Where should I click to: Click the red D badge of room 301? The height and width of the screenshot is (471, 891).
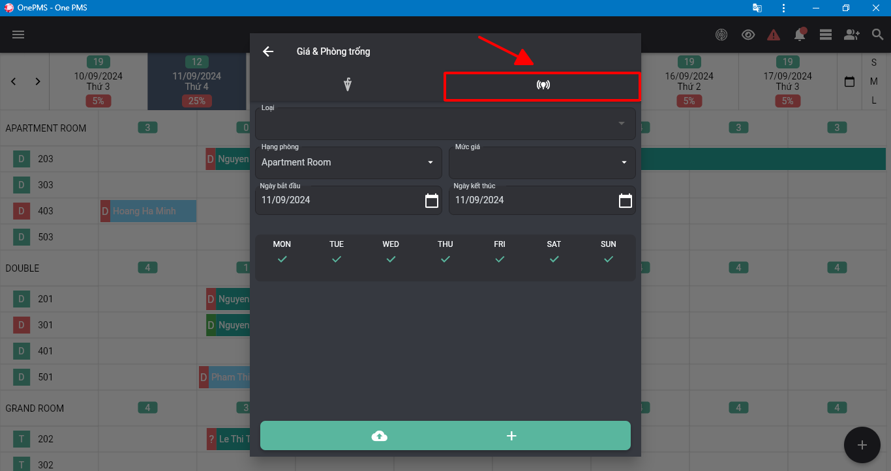[x=21, y=325]
